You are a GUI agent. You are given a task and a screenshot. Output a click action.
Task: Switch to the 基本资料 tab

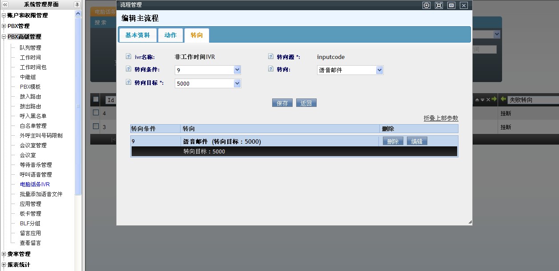(137, 35)
